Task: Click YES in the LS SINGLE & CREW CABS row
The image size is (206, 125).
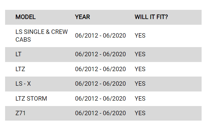Action: pyautogui.click(x=140, y=36)
